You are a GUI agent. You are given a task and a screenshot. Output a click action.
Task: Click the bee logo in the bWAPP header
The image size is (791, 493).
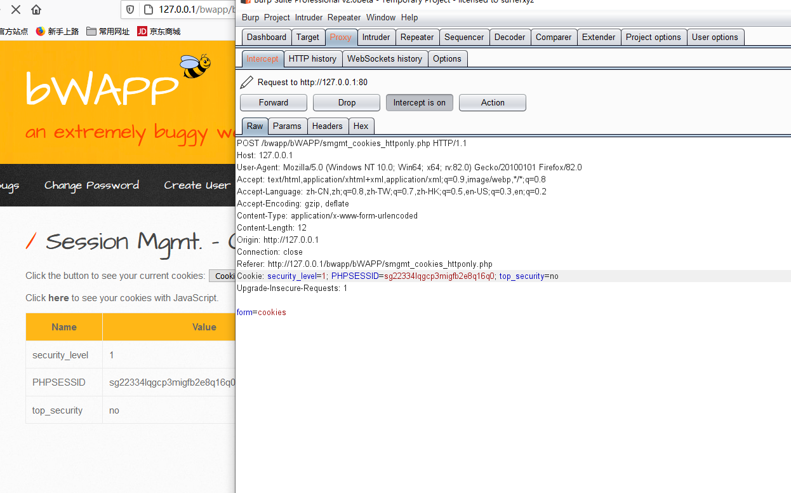tap(195, 65)
